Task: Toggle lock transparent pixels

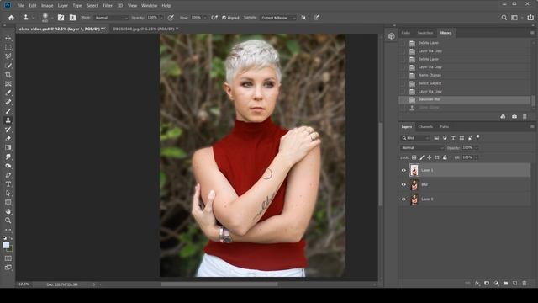Action: (x=414, y=157)
